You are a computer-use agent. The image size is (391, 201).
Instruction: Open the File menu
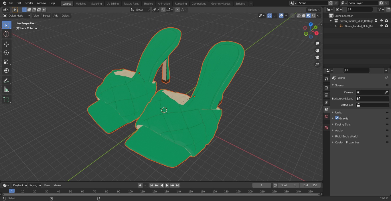(11, 3)
